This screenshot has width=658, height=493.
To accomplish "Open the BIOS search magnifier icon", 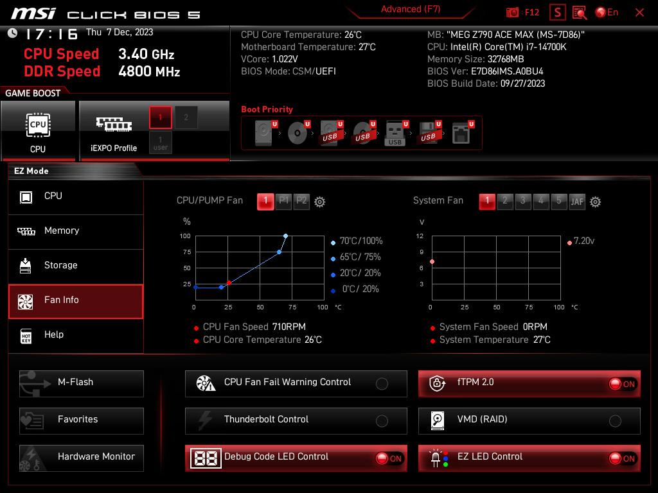I will click(580, 13).
